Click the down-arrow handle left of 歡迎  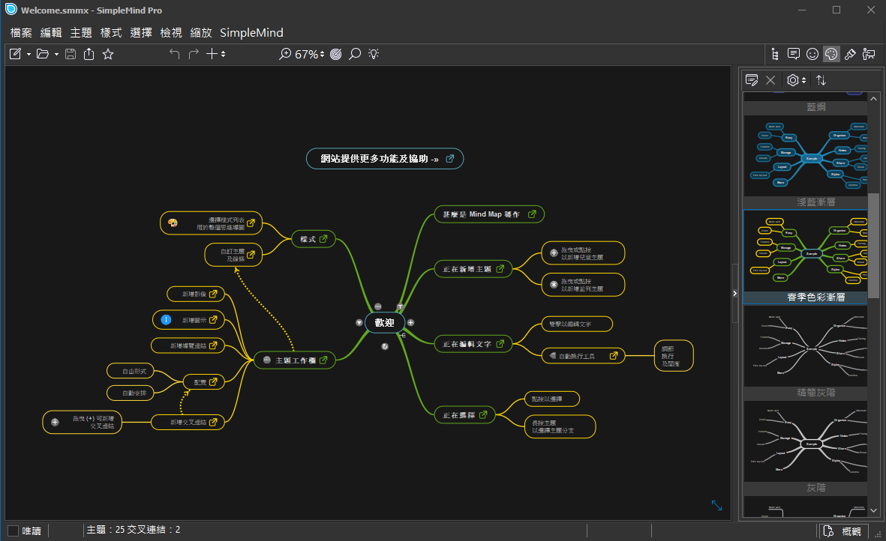pyautogui.click(x=359, y=323)
